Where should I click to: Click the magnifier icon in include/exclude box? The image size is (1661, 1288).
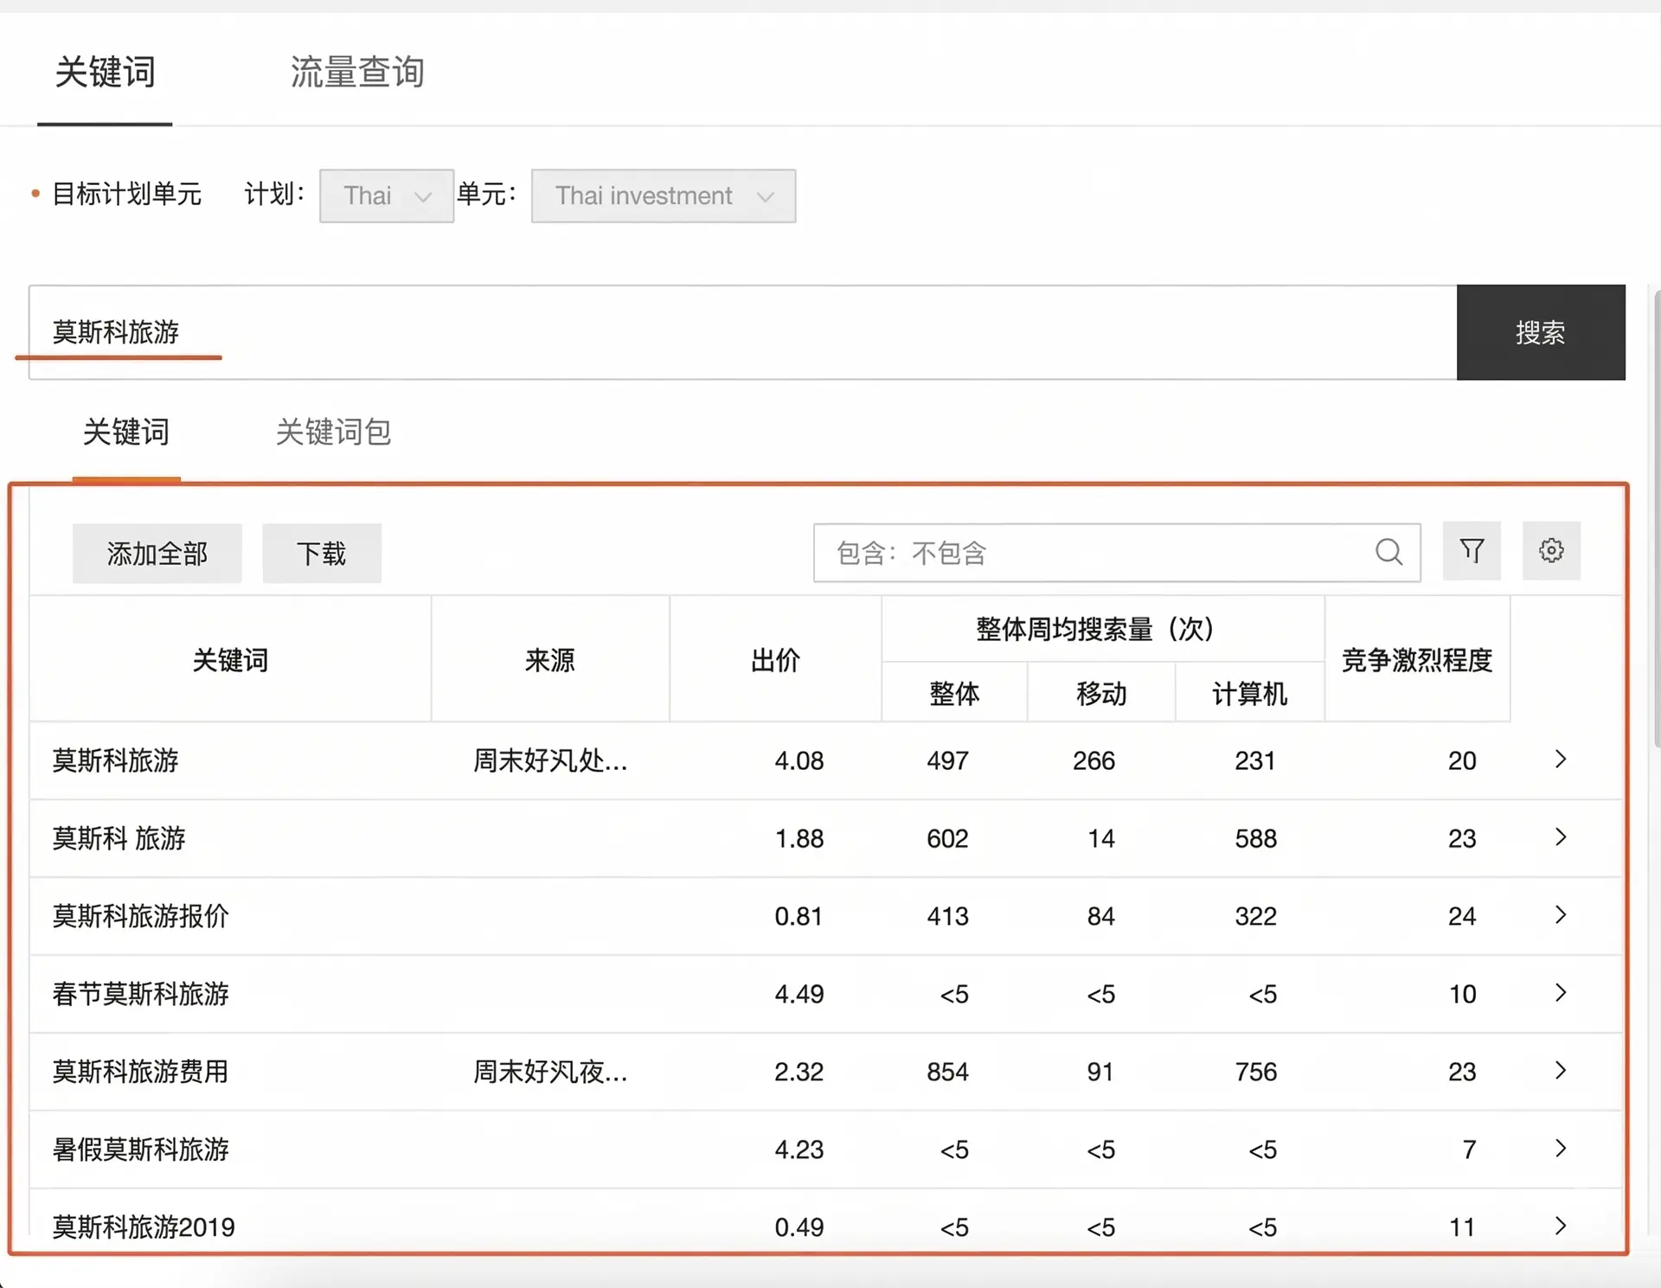[x=1388, y=552]
